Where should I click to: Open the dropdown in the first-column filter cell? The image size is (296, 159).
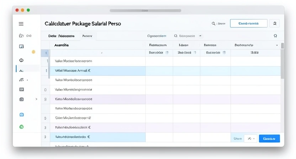point(102,53)
